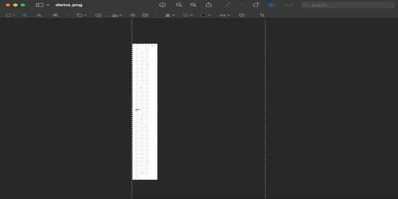Insert a text box

tap(98, 15)
